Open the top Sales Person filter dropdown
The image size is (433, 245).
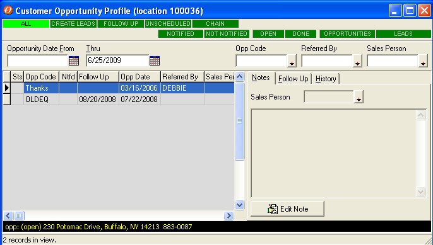tap(423, 61)
